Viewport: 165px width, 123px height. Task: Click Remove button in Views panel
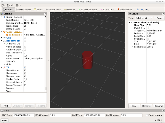pos(146,106)
